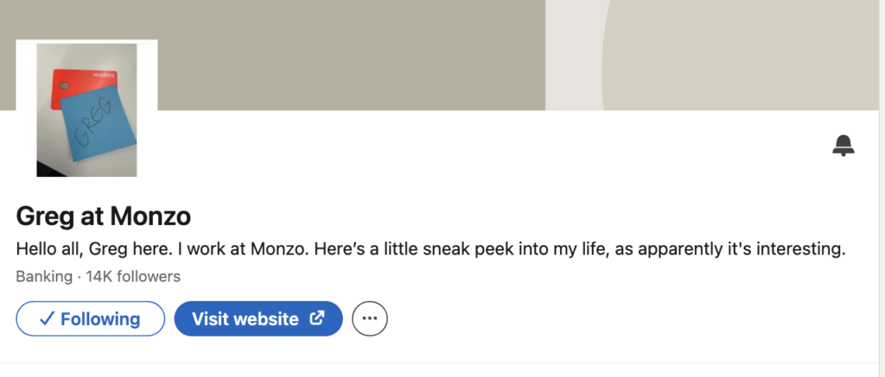This screenshot has height=377, width=885.
Task: Open the three-dots more options menu
Action: 370,319
